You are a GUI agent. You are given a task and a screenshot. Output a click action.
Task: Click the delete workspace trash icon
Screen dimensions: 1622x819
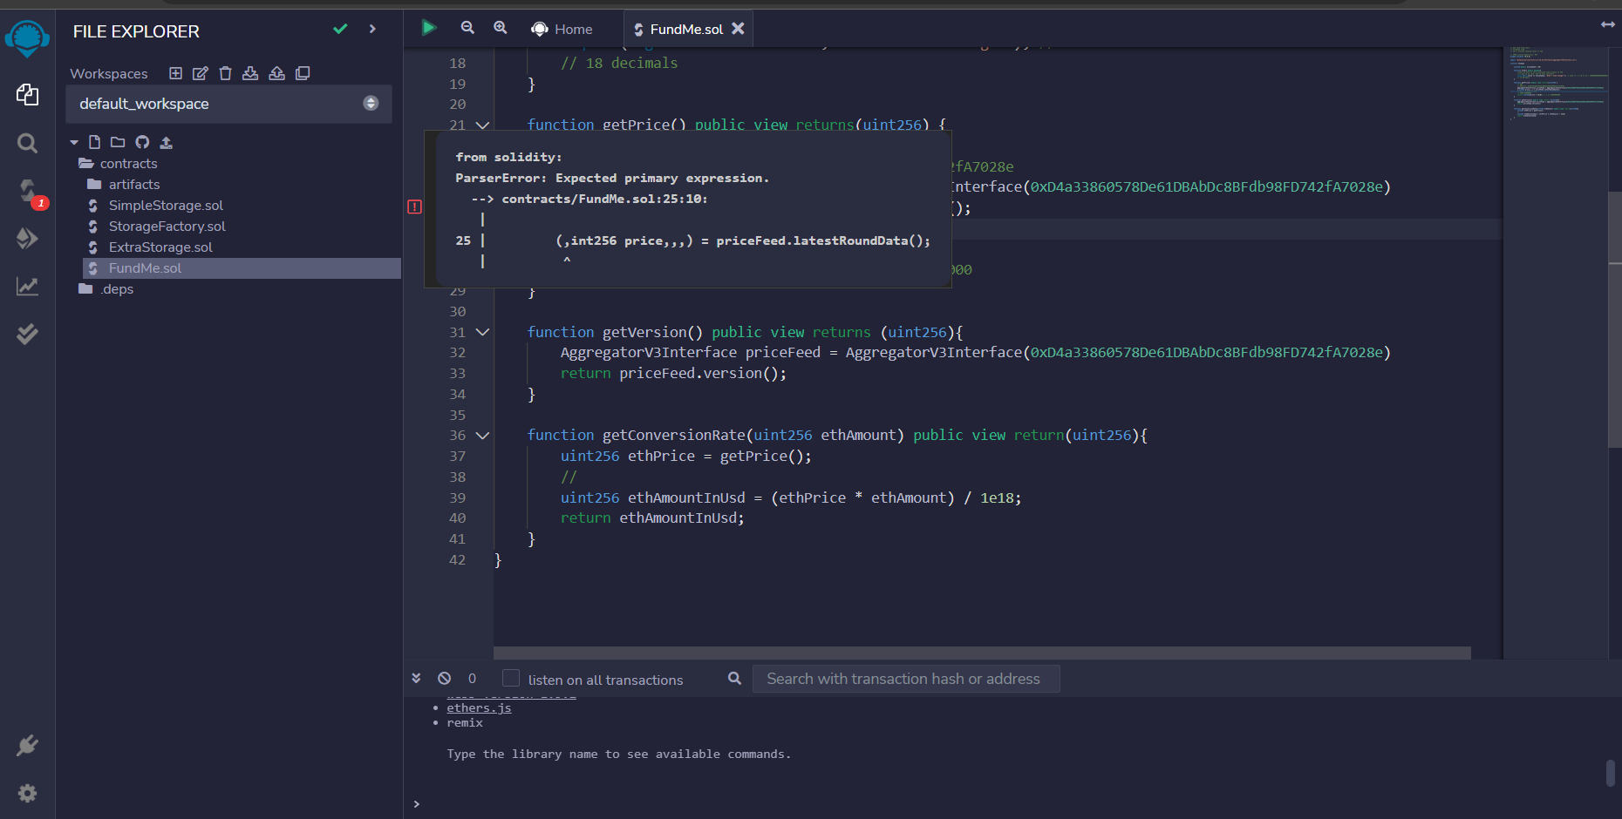(x=225, y=73)
